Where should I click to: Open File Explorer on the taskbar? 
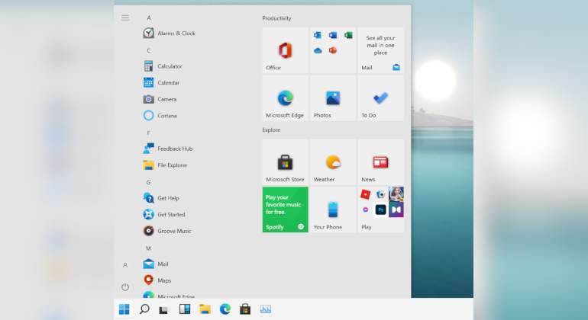coord(205,309)
